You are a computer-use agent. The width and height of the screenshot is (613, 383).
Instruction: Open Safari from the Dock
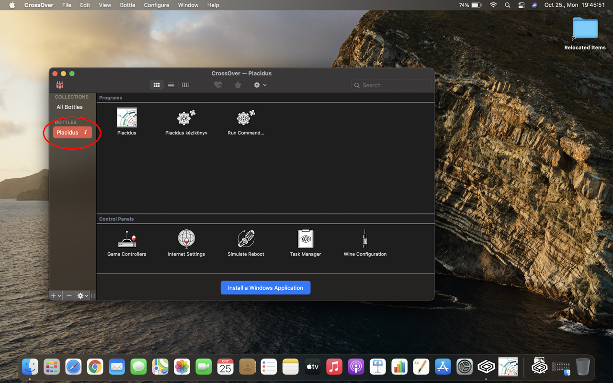73,367
